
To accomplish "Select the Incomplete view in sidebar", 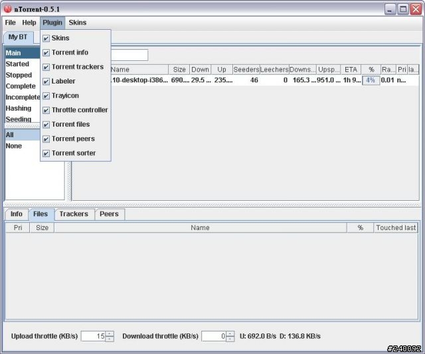I will coord(23,97).
